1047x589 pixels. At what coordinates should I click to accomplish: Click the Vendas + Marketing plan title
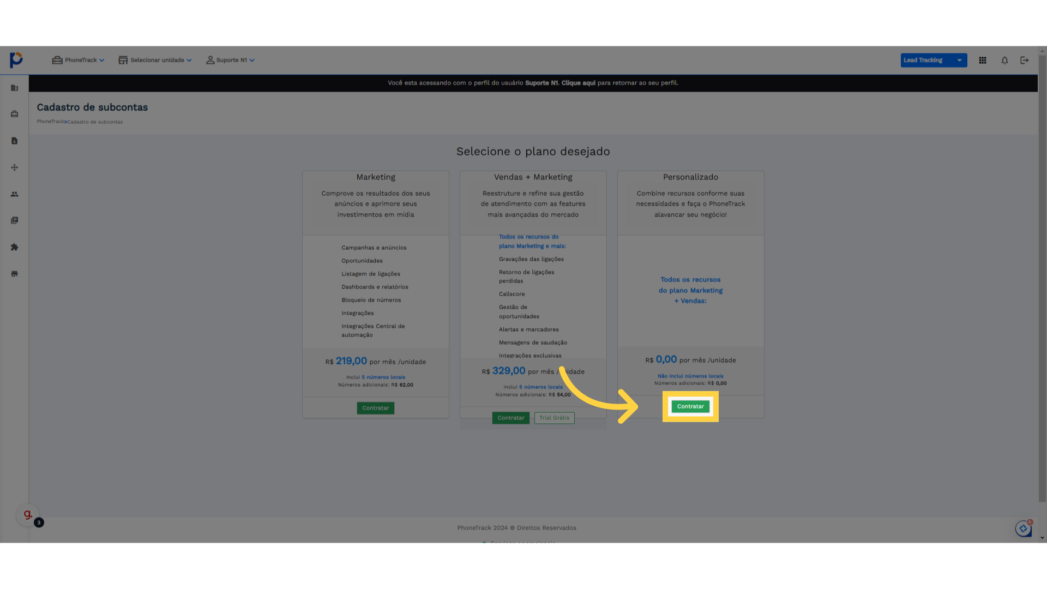[x=533, y=177]
